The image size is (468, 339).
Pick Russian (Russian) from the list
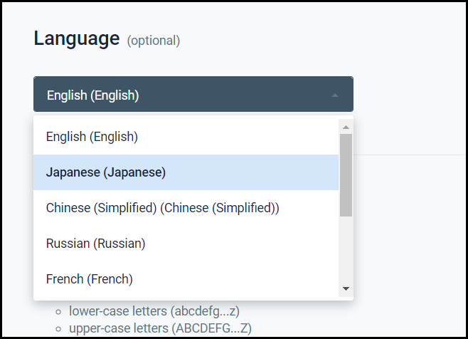coord(186,244)
